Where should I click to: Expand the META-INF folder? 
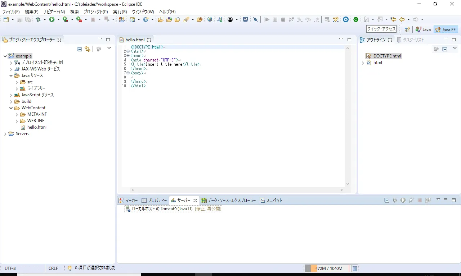[17, 114]
